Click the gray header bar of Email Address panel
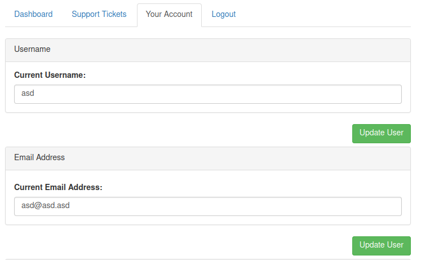Screen dimensions: 421x260 pyautogui.click(x=225, y=158)
